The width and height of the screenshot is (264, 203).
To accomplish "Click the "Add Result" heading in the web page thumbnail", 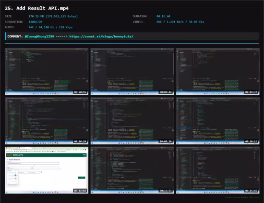I will [14, 159].
